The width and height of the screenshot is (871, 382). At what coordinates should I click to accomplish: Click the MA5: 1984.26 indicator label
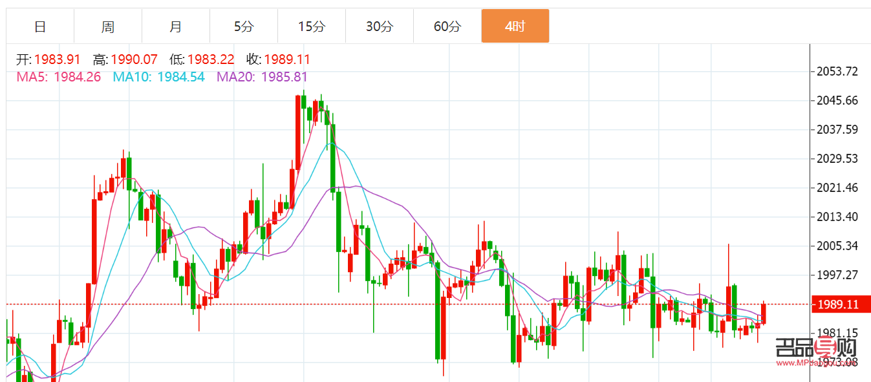point(58,77)
